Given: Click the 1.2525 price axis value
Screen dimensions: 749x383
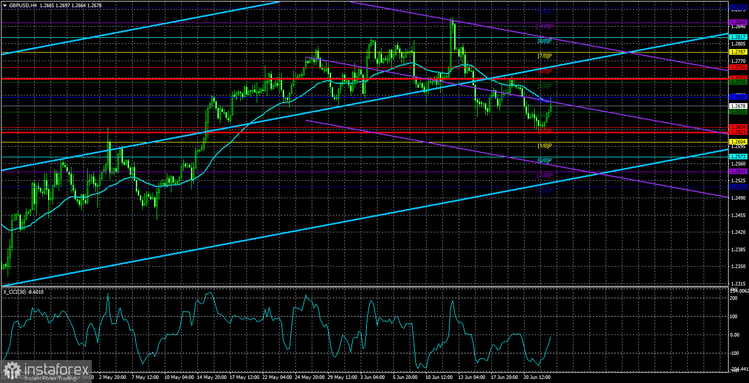Looking at the screenshot, I should (738, 181).
